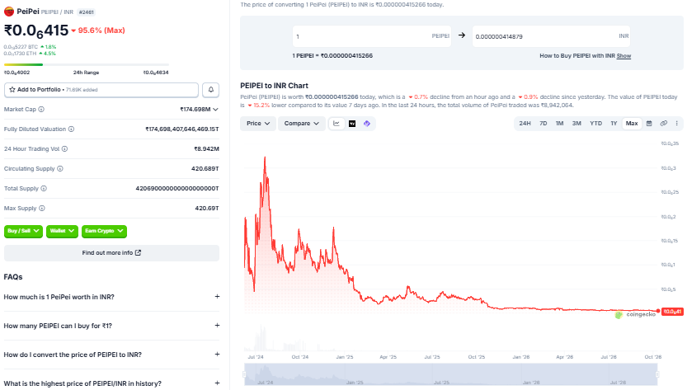687x390 pixels.
Task: Open the calendar date range icon
Action: pyautogui.click(x=649, y=124)
